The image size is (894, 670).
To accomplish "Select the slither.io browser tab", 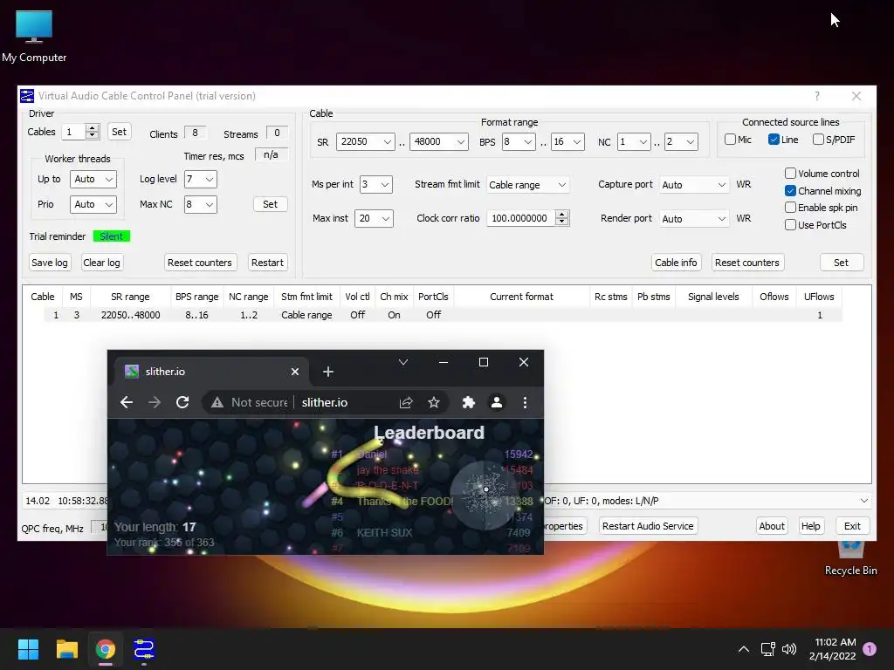I will point(211,372).
